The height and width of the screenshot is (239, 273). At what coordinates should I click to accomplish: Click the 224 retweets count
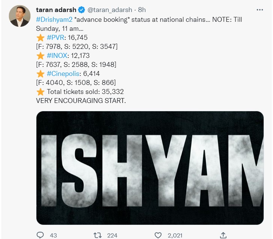[x=112, y=235]
